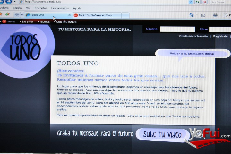231x154 pixels.
Task: Open the Herramientas menu
Action: [60, 8]
